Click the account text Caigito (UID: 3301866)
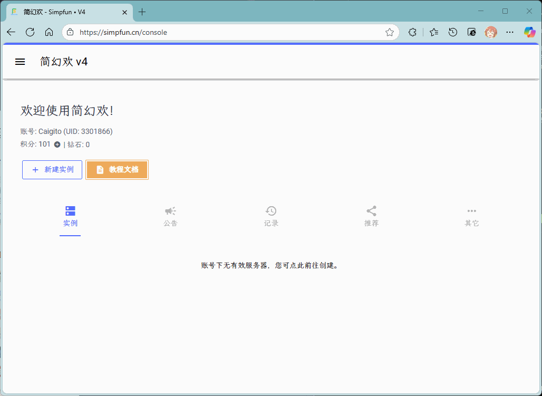The height and width of the screenshot is (396, 542). point(75,131)
